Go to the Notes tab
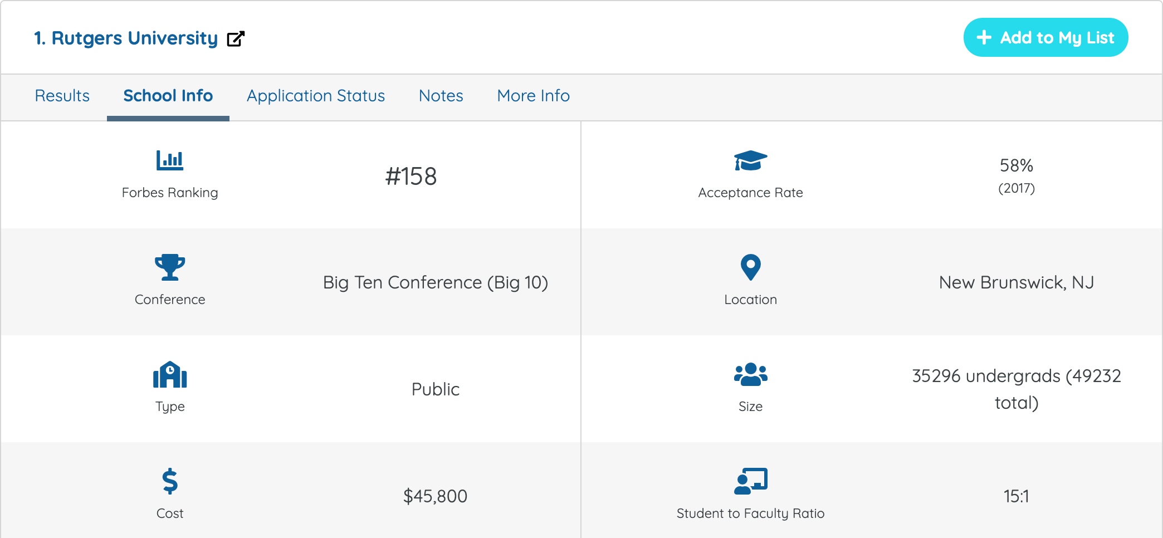This screenshot has height=538, width=1163. pos(441,96)
